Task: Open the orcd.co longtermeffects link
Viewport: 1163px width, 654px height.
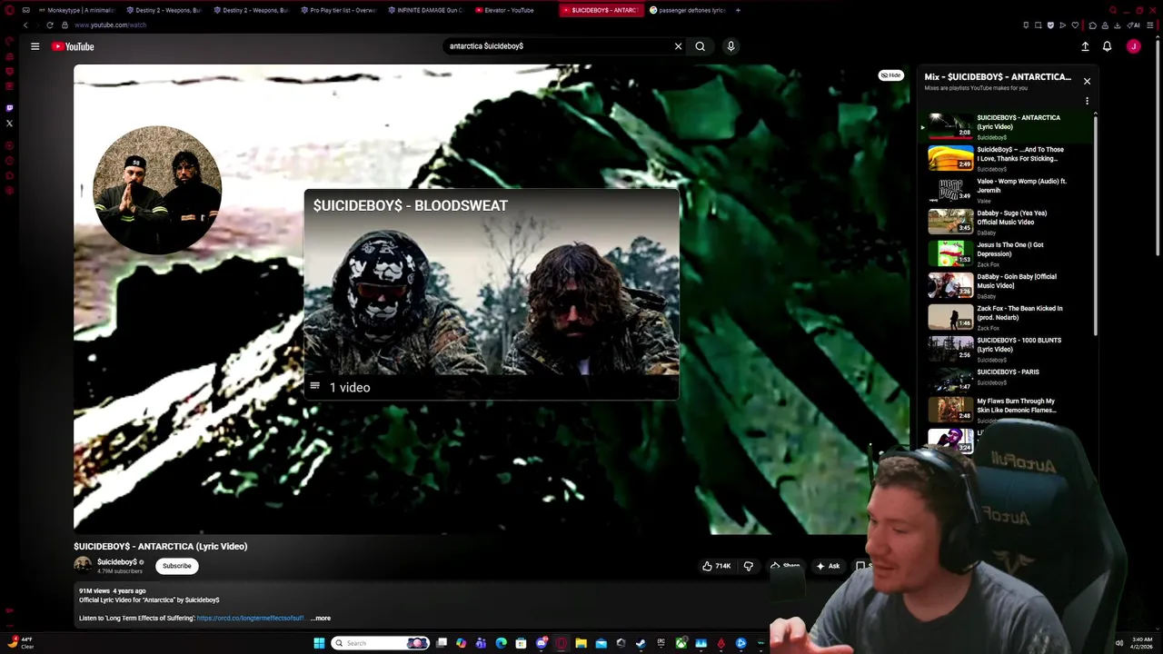Action: pos(251,619)
